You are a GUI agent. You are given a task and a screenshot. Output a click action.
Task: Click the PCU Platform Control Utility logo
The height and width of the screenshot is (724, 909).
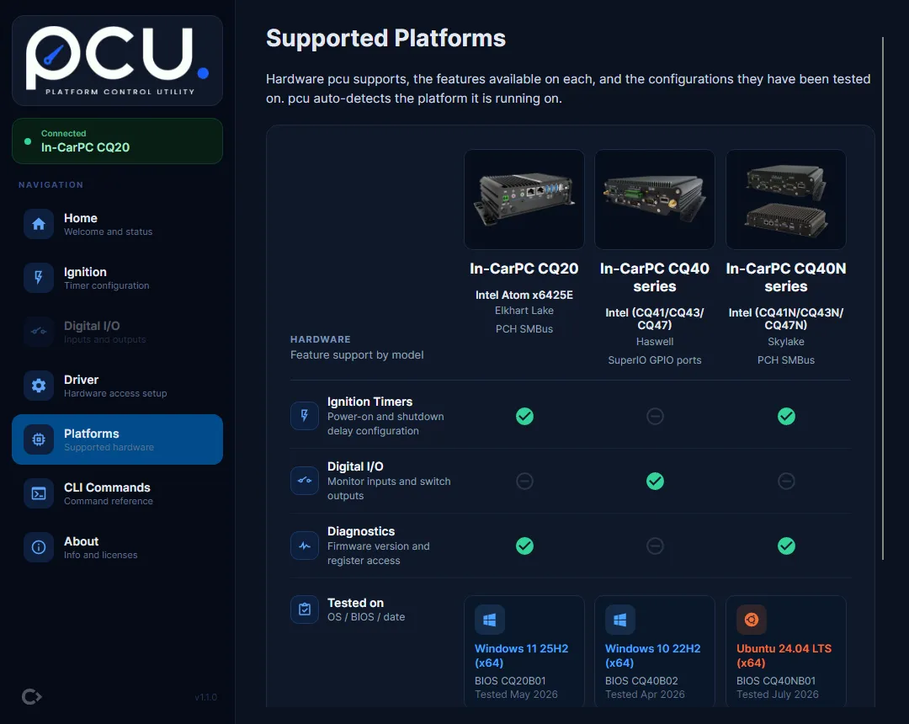[117, 61]
